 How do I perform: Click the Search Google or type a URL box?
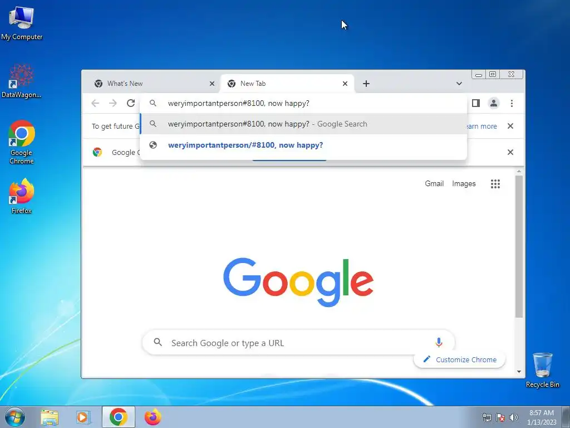(x=298, y=343)
